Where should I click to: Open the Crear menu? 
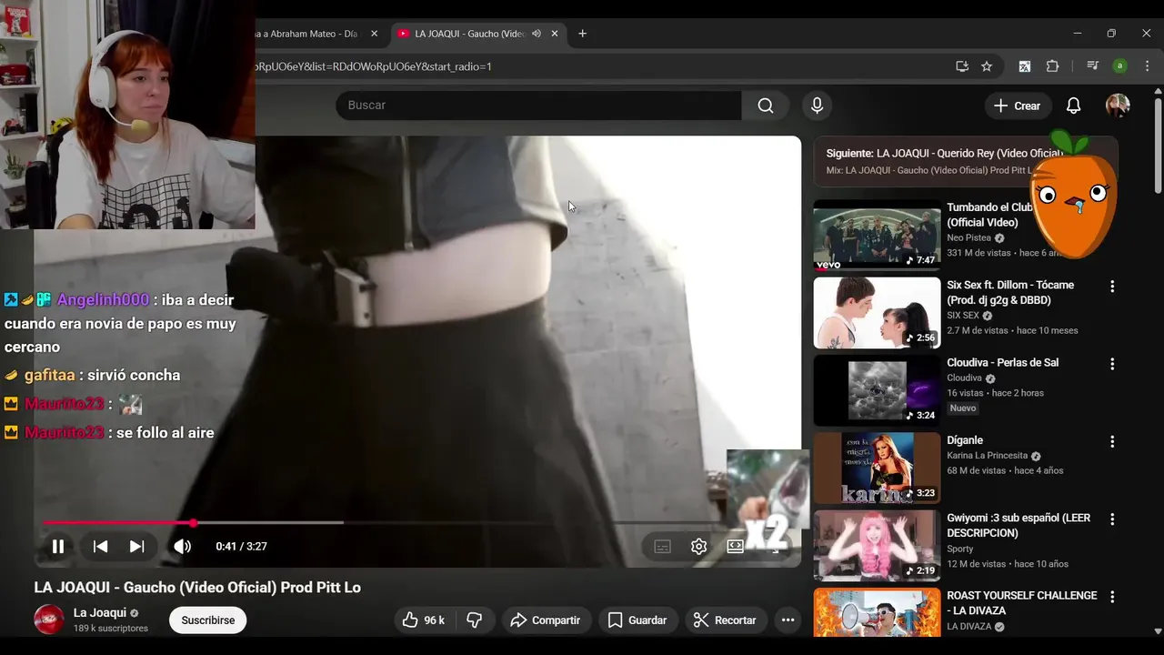tap(1018, 106)
